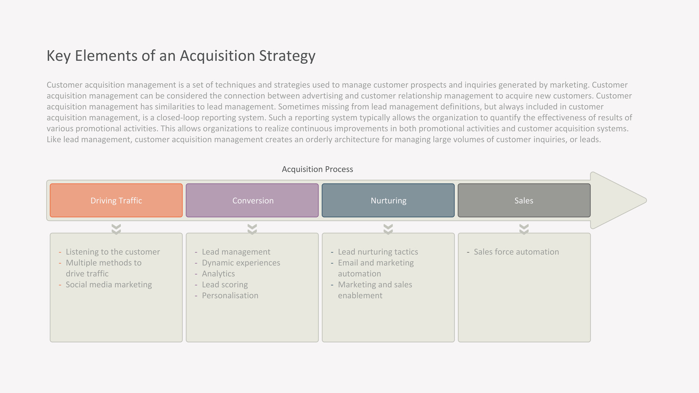Click the chevron under Conversion
The height and width of the screenshot is (393, 699).
coord(252,229)
